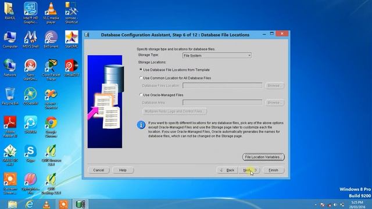Open the SHAREit desktop shortcut

pos(30,125)
